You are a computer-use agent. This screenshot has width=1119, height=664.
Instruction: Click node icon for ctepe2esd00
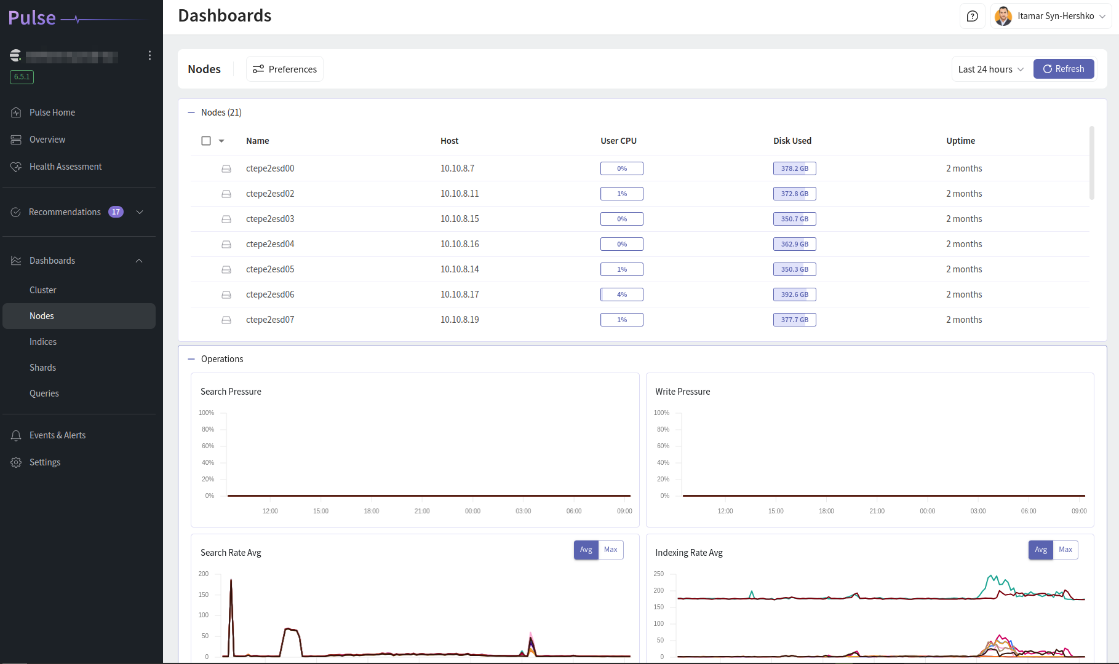(226, 168)
